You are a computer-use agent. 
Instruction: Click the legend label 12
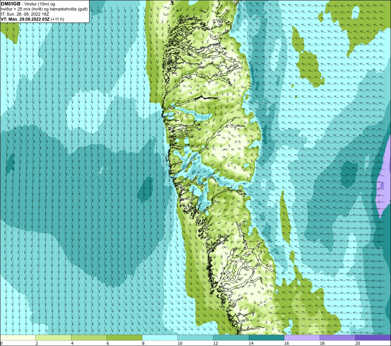[x=215, y=343]
